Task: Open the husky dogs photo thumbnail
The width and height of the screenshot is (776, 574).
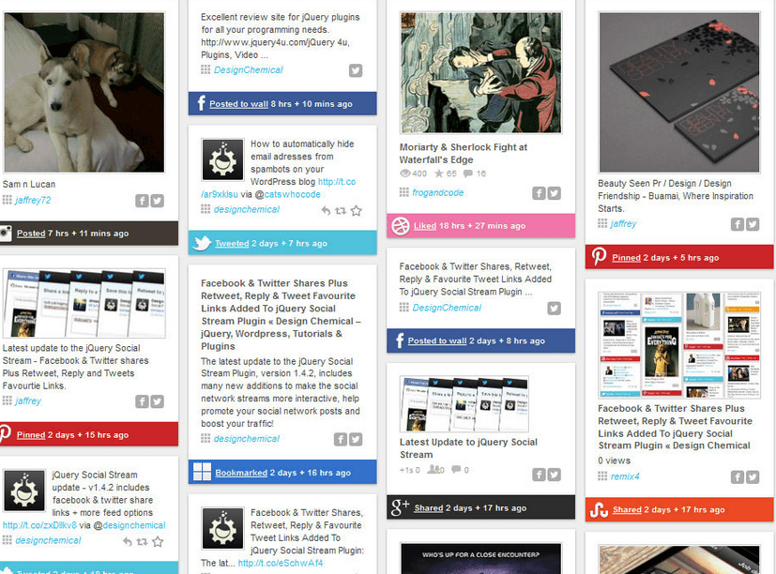Action: pyautogui.click(x=84, y=93)
